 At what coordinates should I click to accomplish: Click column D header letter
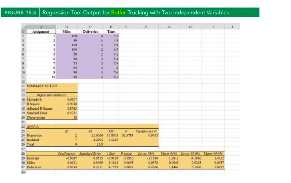(x=111, y=27)
